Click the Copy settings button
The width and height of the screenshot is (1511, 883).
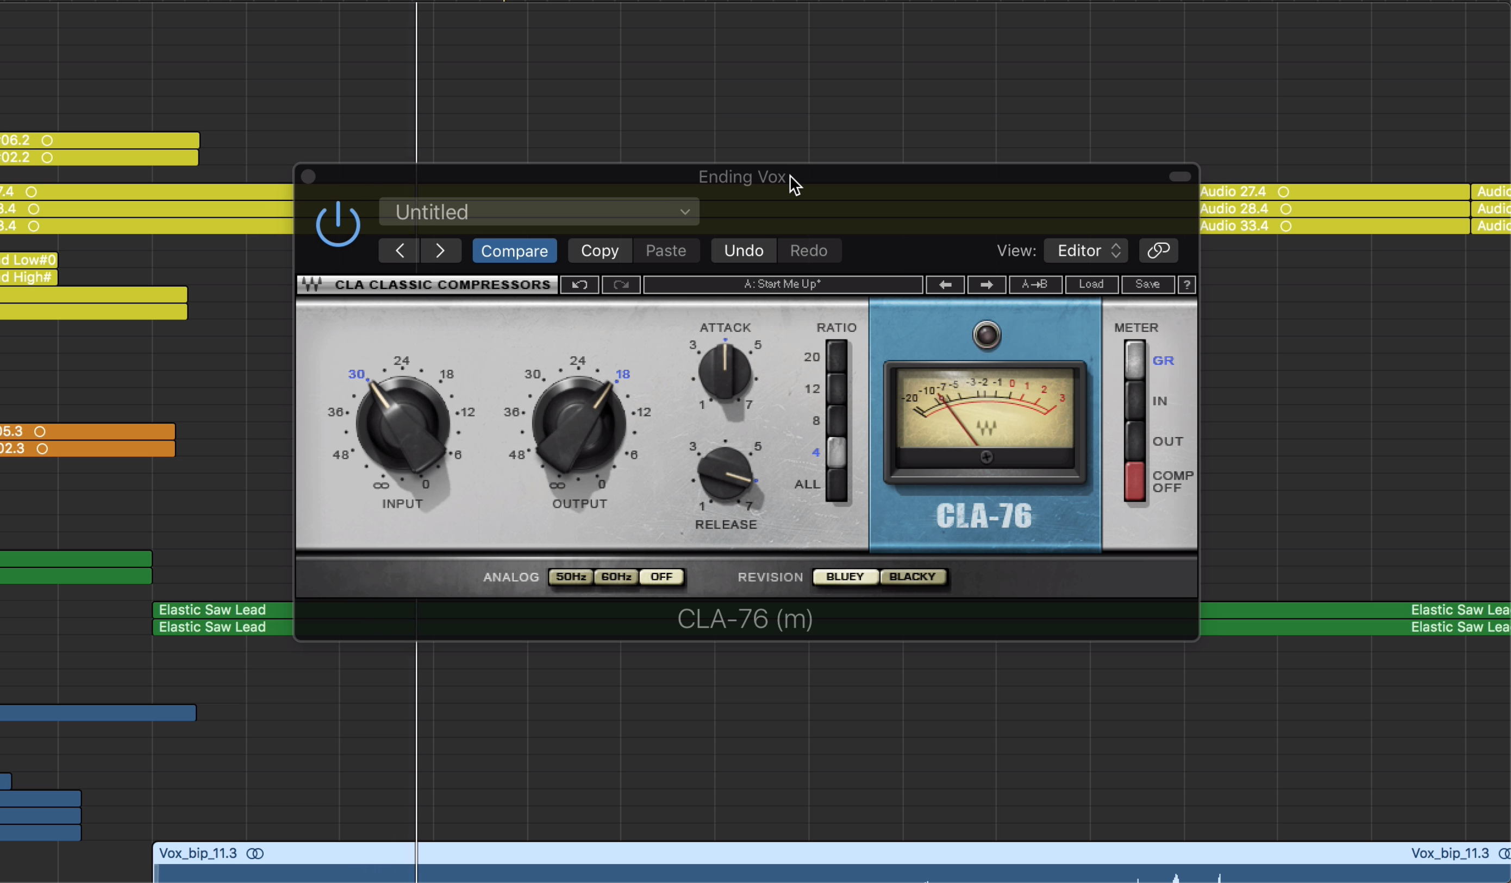tap(599, 250)
